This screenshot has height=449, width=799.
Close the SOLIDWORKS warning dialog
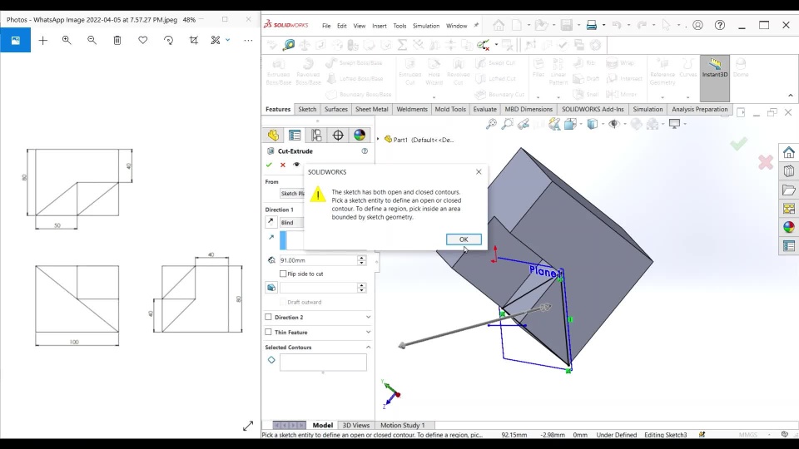click(479, 172)
